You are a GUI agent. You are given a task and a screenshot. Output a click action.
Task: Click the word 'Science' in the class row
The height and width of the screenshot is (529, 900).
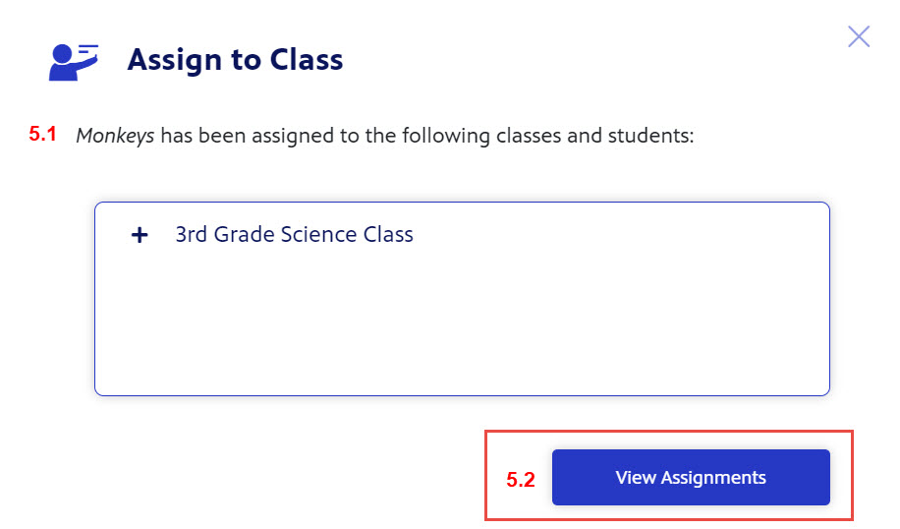coord(318,234)
